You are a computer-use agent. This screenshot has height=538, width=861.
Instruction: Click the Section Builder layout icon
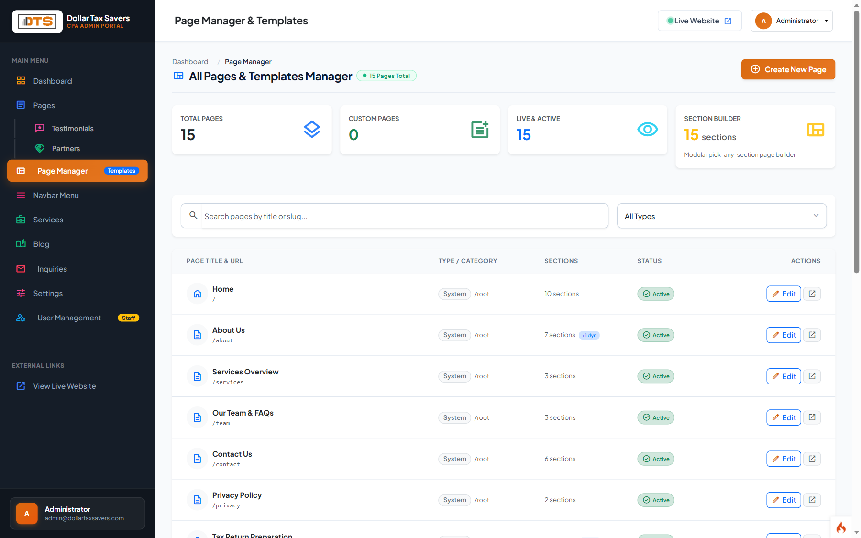point(816,130)
